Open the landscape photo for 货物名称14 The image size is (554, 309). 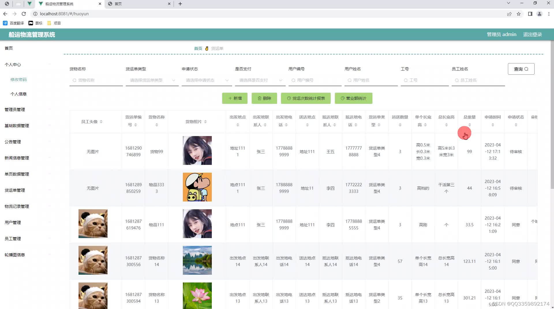tap(197, 260)
